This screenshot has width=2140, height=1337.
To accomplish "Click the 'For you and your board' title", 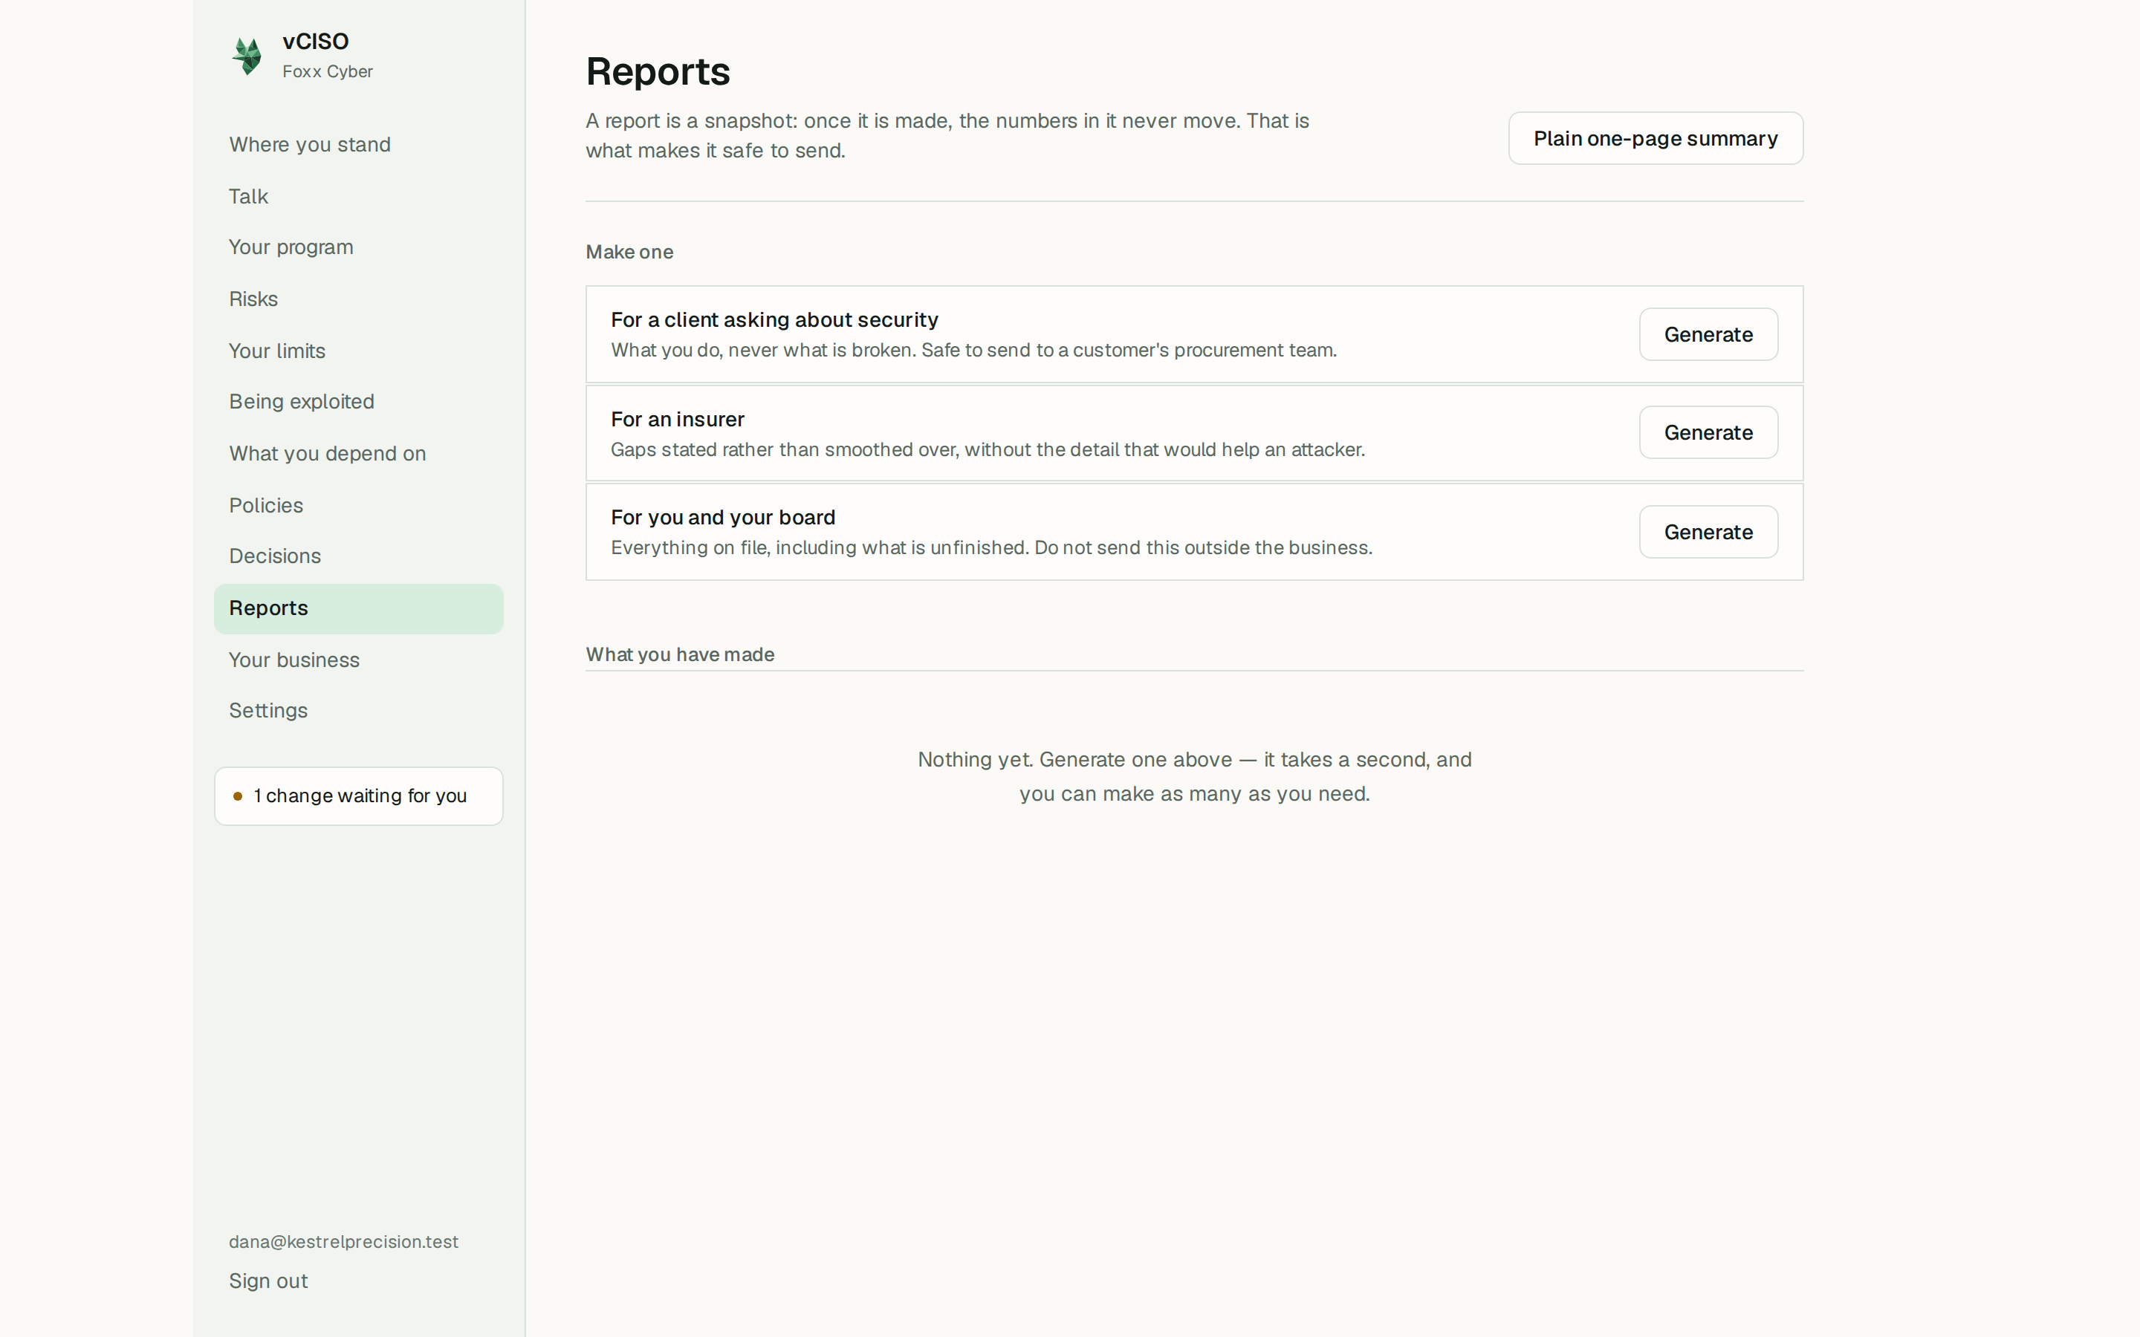I will click(x=722, y=517).
